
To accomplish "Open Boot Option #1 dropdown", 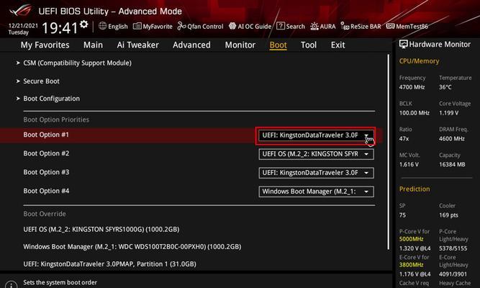I will pos(316,135).
